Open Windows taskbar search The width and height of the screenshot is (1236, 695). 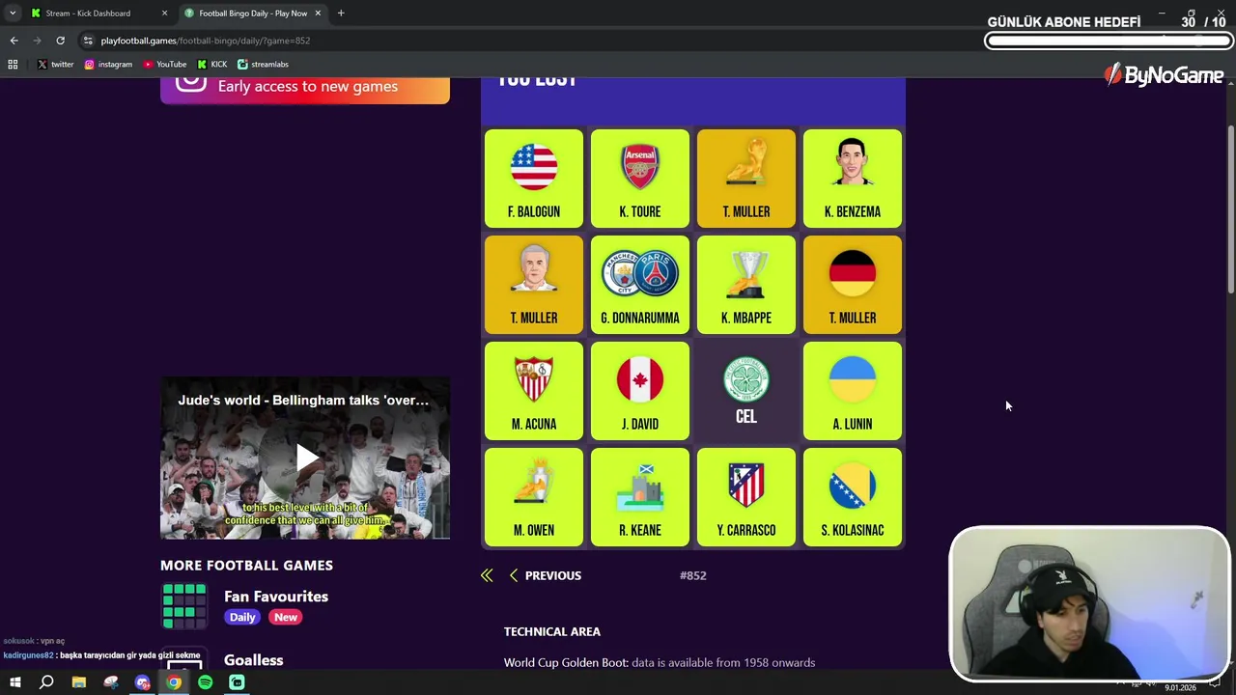pos(46,682)
